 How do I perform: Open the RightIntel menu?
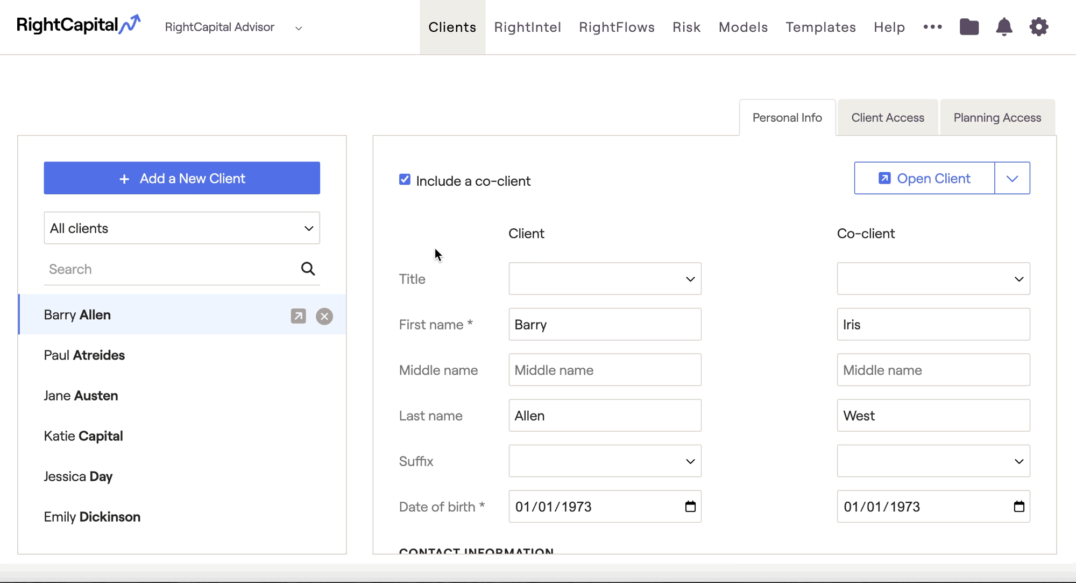[527, 27]
